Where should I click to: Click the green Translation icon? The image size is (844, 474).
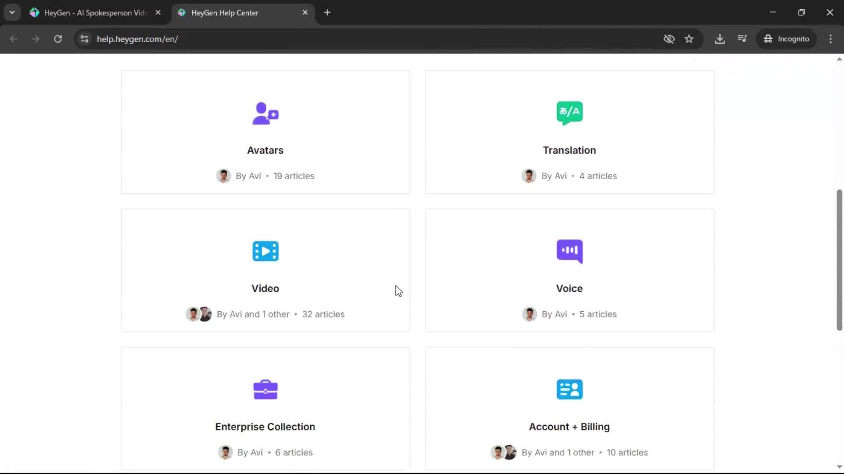click(569, 113)
